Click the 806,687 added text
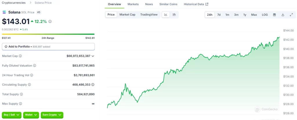This screenshot has height=120, width=297. [x=41, y=47]
